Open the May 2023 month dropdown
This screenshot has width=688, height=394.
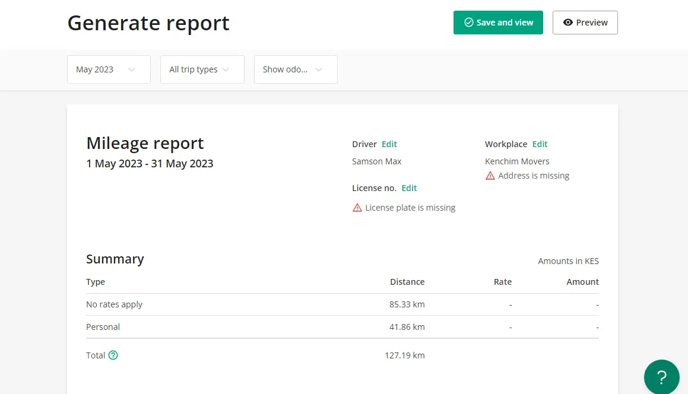(109, 69)
